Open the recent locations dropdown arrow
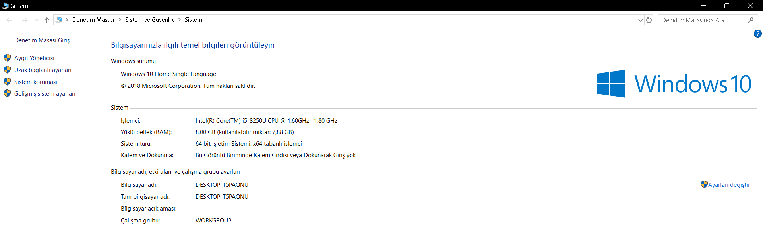The height and width of the screenshot is (232, 763). pyautogui.click(x=37, y=20)
